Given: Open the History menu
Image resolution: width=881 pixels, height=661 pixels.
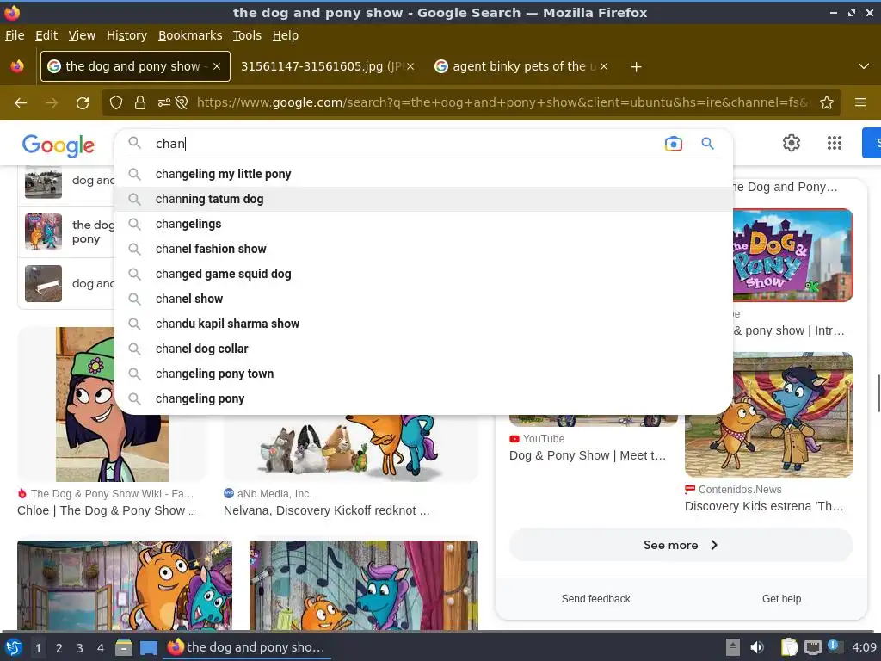Looking at the screenshot, I should click(126, 35).
